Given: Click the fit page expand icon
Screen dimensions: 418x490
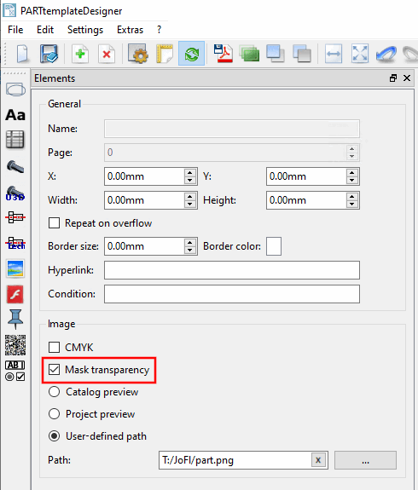Looking at the screenshot, I should (x=360, y=54).
